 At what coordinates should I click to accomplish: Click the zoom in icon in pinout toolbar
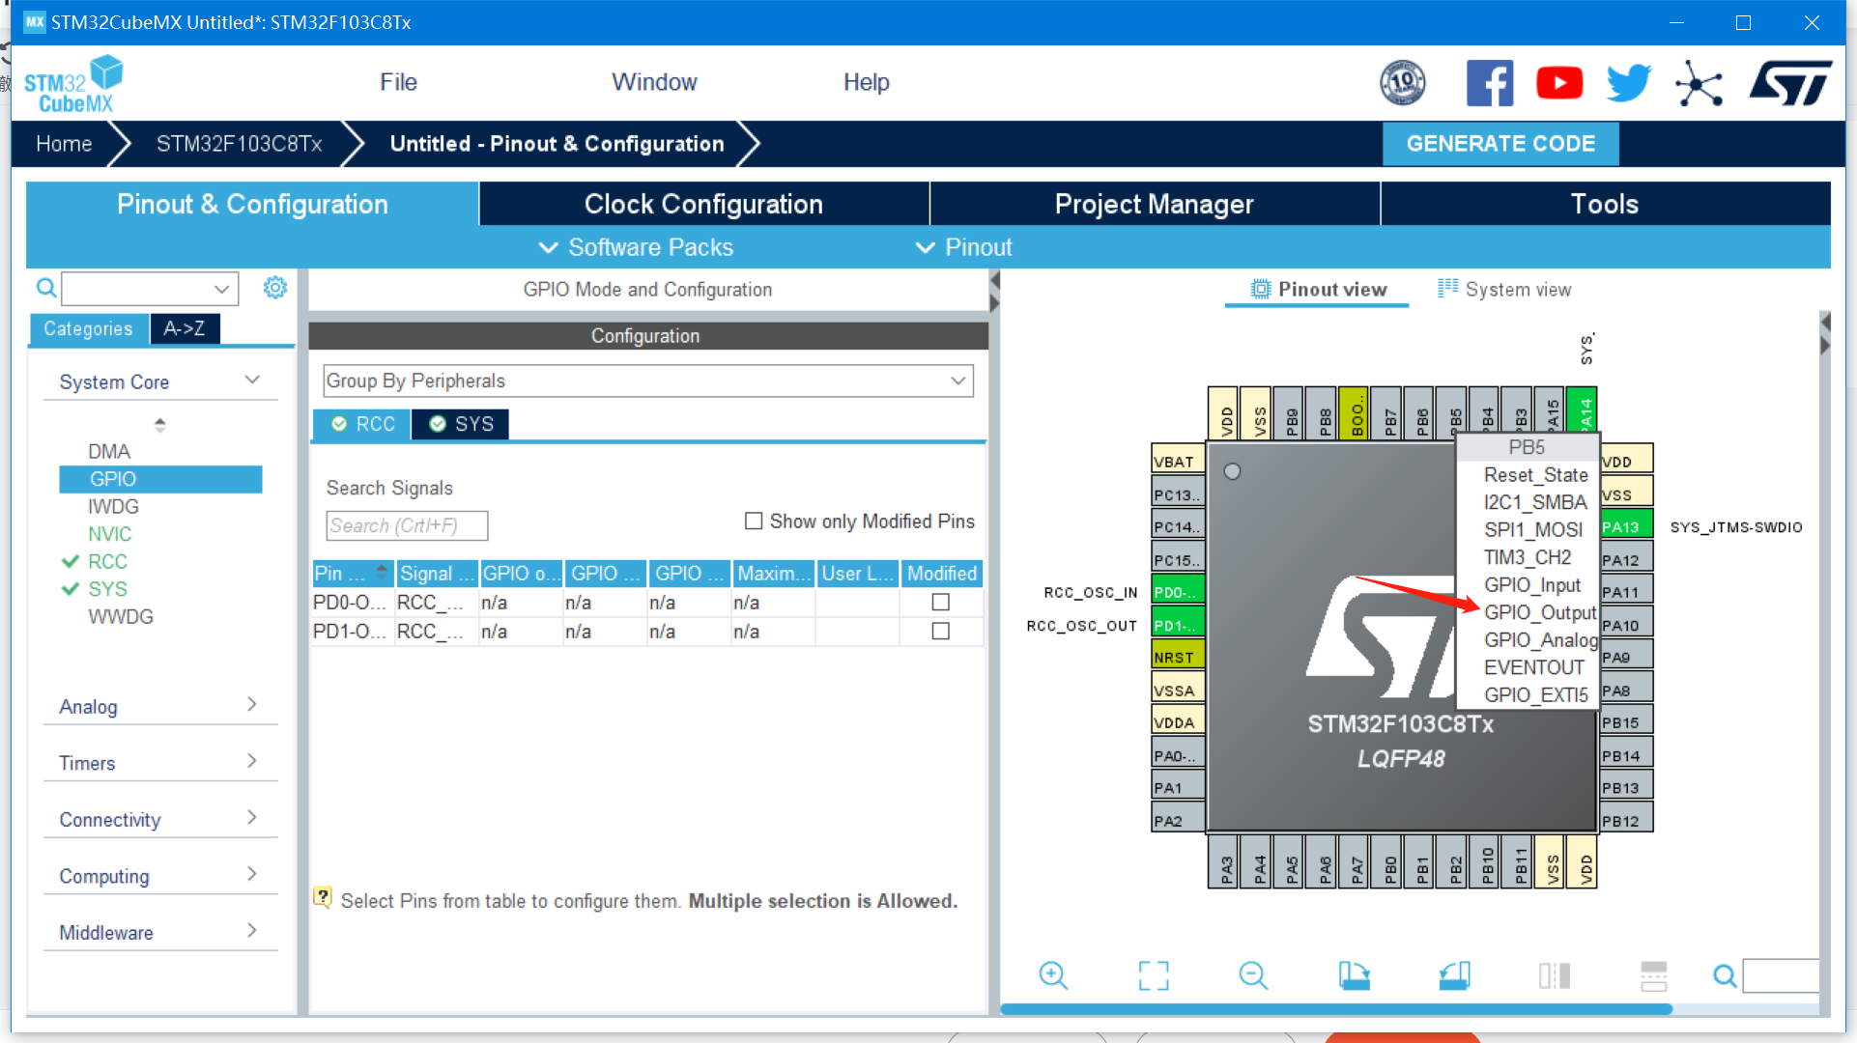[x=1052, y=975]
